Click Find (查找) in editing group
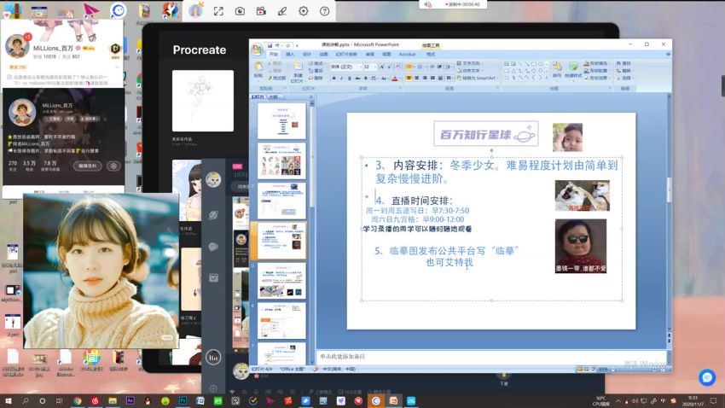725x408 pixels. click(623, 63)
